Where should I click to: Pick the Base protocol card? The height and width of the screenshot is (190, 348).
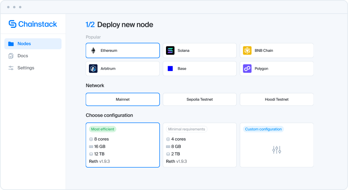(x=200, y=68)
